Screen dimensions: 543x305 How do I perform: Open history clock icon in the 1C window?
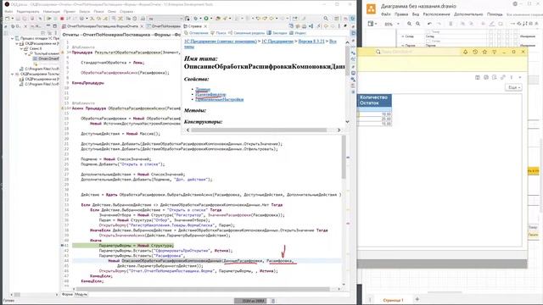click(475, 52)
